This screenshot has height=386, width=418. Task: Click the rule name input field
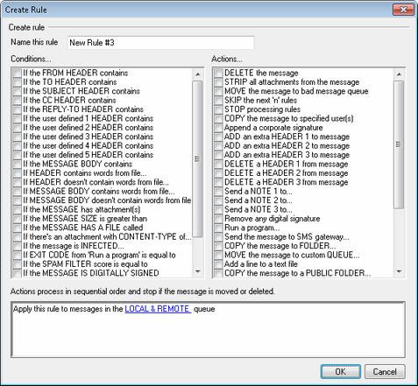point(160,43)
